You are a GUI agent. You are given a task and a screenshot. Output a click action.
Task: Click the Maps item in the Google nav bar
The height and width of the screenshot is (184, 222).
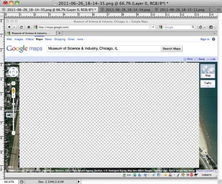point(39,39)
